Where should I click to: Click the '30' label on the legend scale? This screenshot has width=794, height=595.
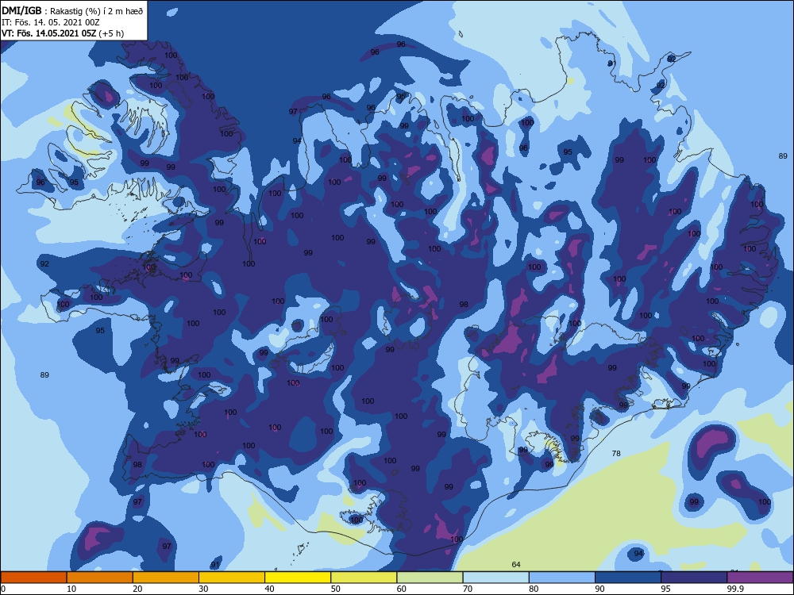(203, 589)
